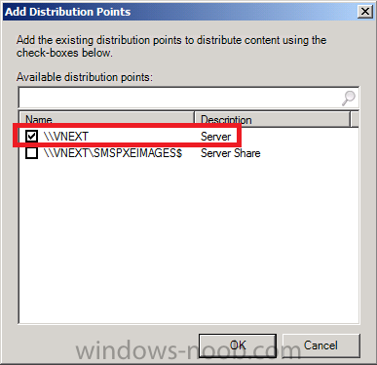377x365 pixels.
Task: Click the "Server" description cell
Action: coord(215,137)
